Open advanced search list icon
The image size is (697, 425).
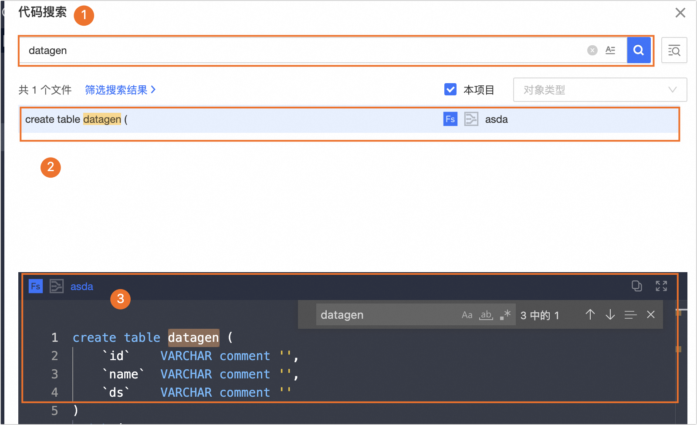click(x=674, y=51)
